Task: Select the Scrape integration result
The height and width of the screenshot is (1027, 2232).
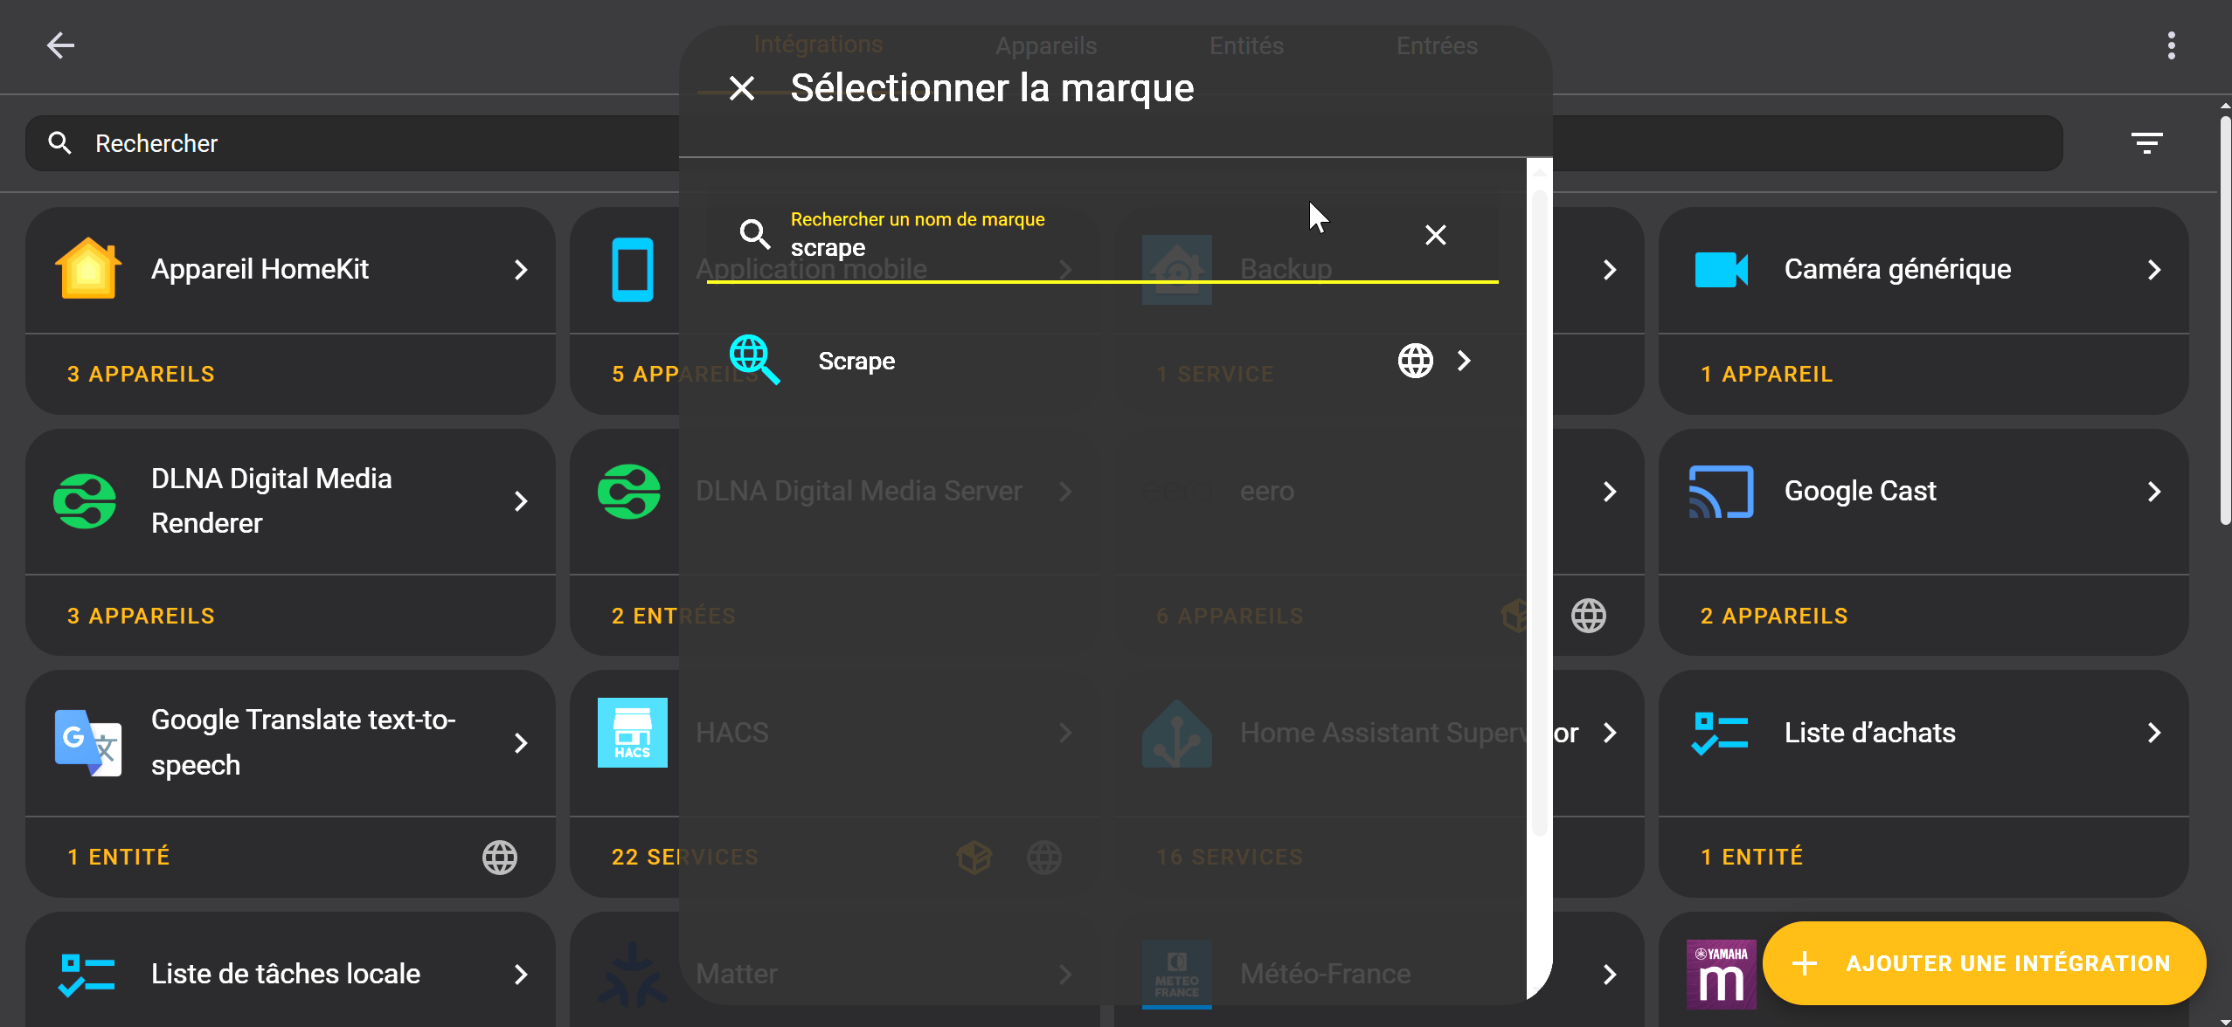Action: 856,361
